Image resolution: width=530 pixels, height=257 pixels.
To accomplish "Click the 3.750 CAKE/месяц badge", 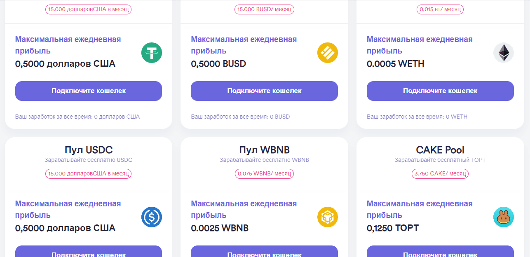I will coord(440,173).
